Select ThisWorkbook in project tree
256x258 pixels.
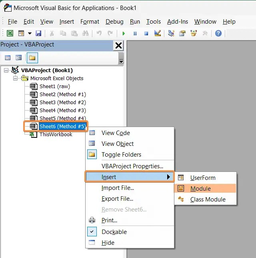(56, 135)
